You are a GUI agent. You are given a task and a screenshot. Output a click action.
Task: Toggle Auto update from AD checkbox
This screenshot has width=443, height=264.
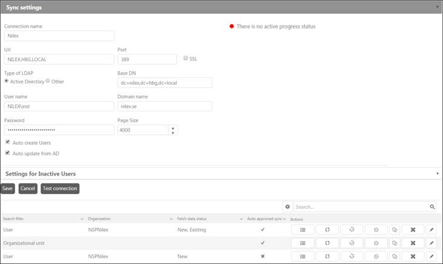point(7,153)
